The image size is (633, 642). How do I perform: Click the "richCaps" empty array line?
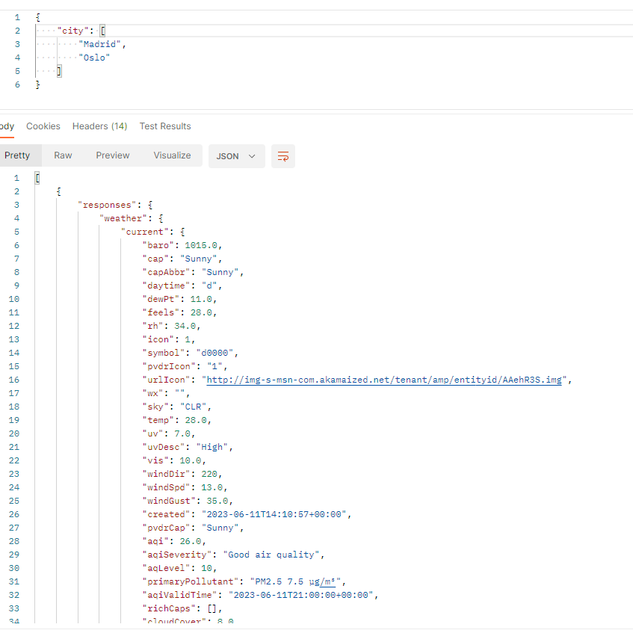(x=182, y=608)
